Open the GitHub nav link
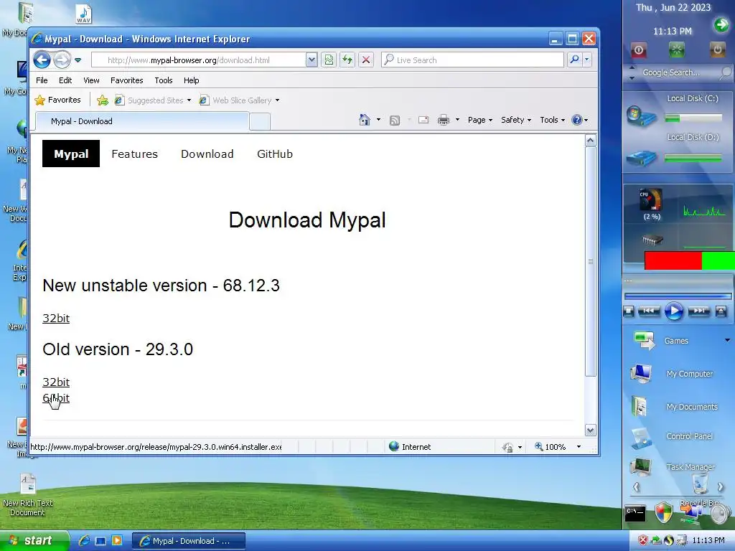This screenshot has width=735, height=551. pyautogui.click(x=275, y=154)
